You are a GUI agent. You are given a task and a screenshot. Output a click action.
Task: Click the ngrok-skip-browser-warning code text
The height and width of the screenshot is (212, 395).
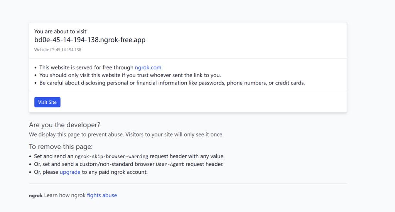[111, 156]
